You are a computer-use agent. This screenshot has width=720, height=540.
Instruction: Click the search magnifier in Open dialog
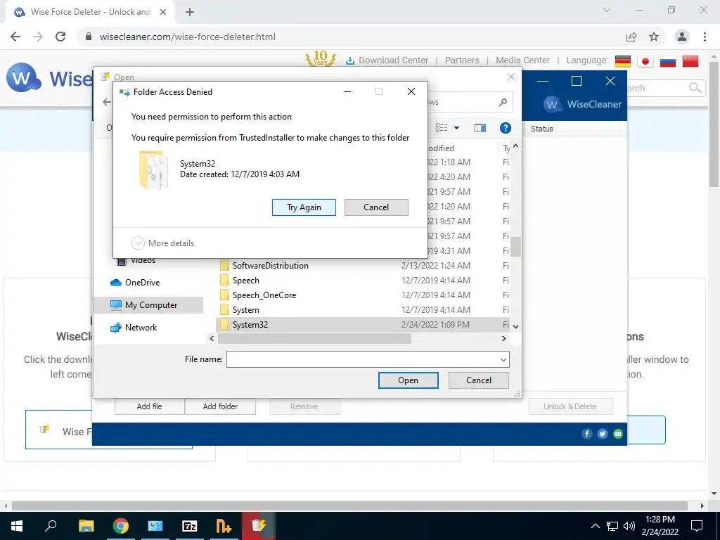point(503,102)
